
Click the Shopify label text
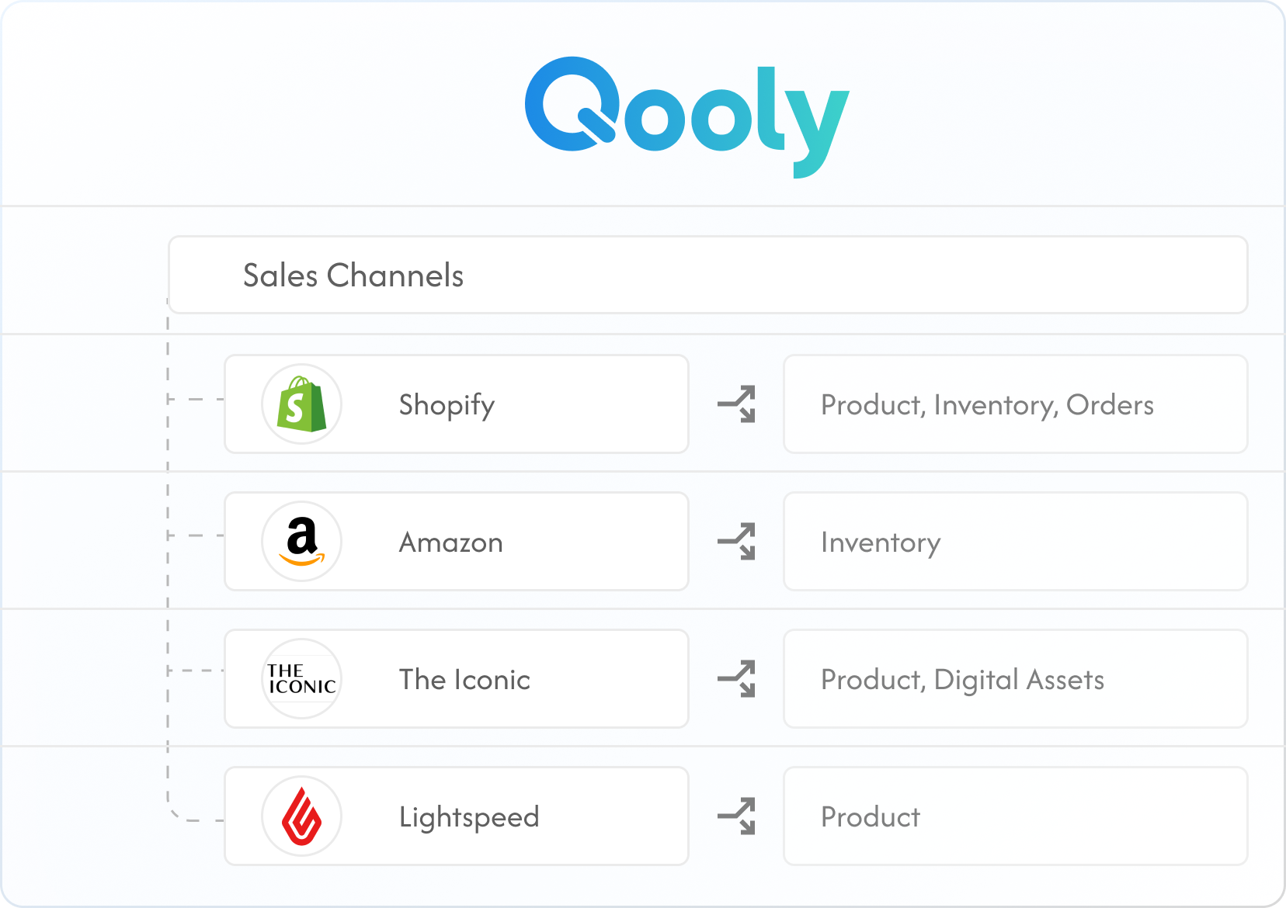pyautogui.click(x=447, y=405)
